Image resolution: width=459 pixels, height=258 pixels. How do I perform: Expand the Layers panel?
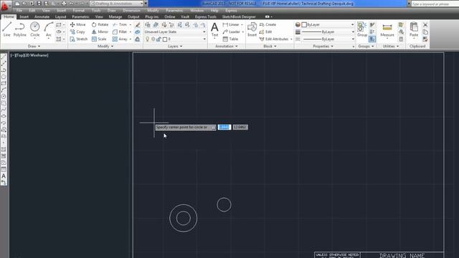[x=175, y=46]
